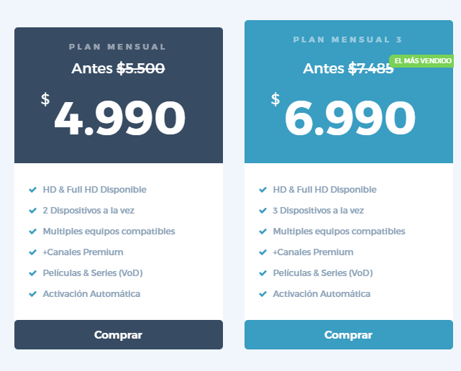Click the Plan Mensual 3 heading

tap(347, 40)
